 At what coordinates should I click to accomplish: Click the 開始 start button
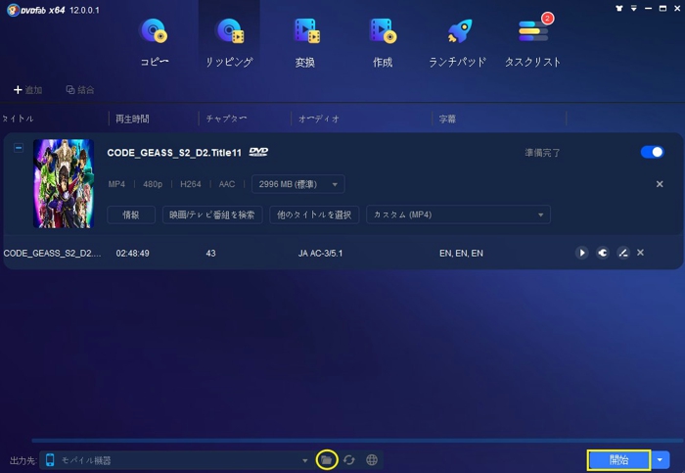(x=618, y=459)
